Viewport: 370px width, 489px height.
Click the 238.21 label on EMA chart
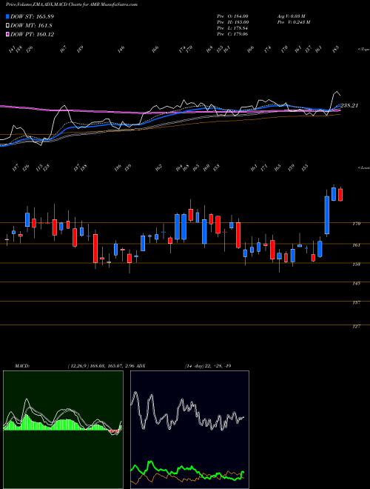point(349,106)
